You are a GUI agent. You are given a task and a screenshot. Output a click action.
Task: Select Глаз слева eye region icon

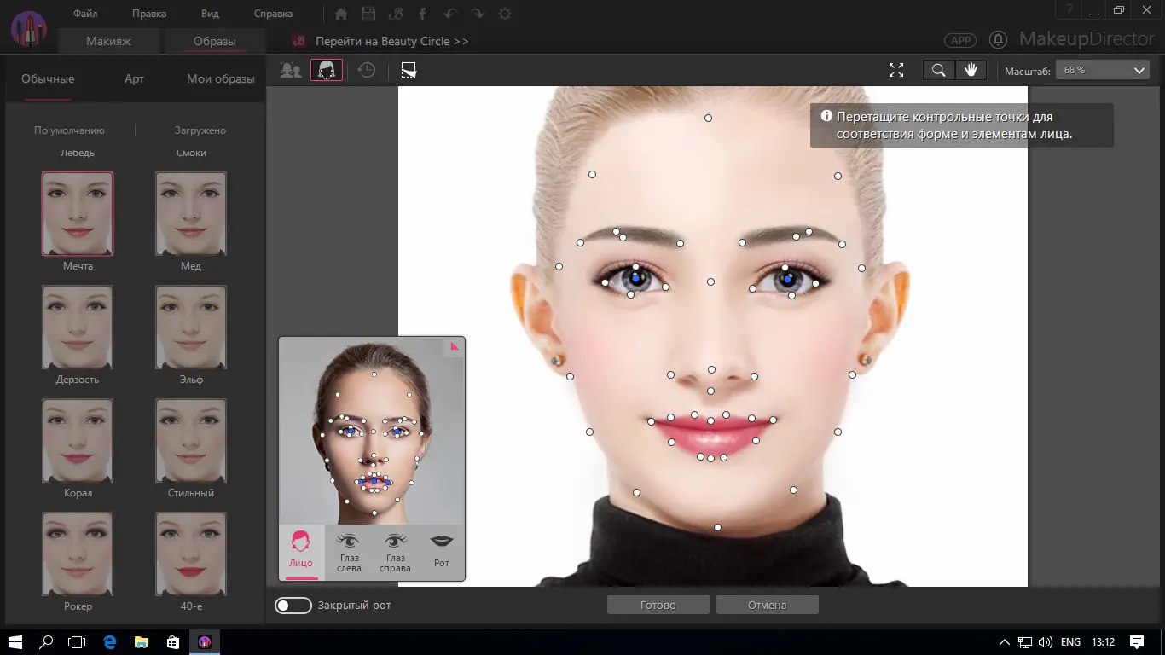click(349, 550)
